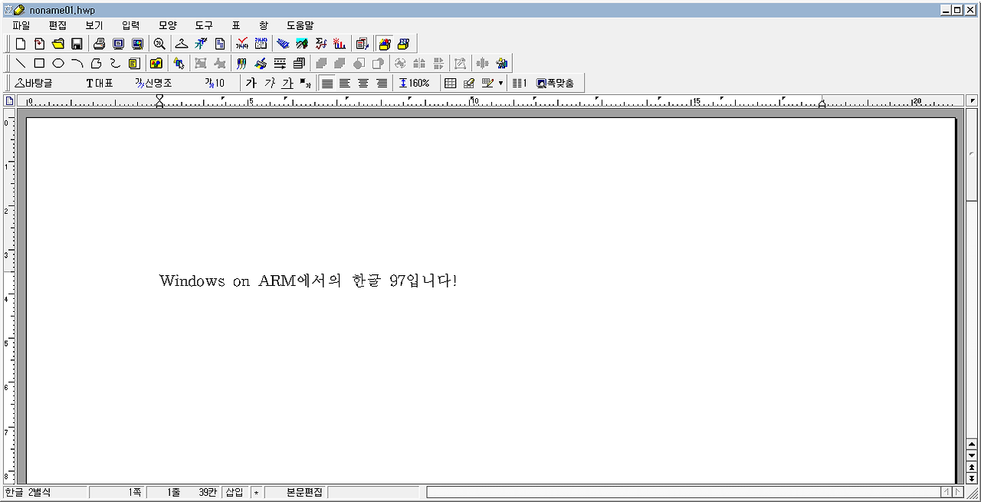Click the insert table grid icon
Viewport: 981px width, 502px height.
(x=451, y=83)
